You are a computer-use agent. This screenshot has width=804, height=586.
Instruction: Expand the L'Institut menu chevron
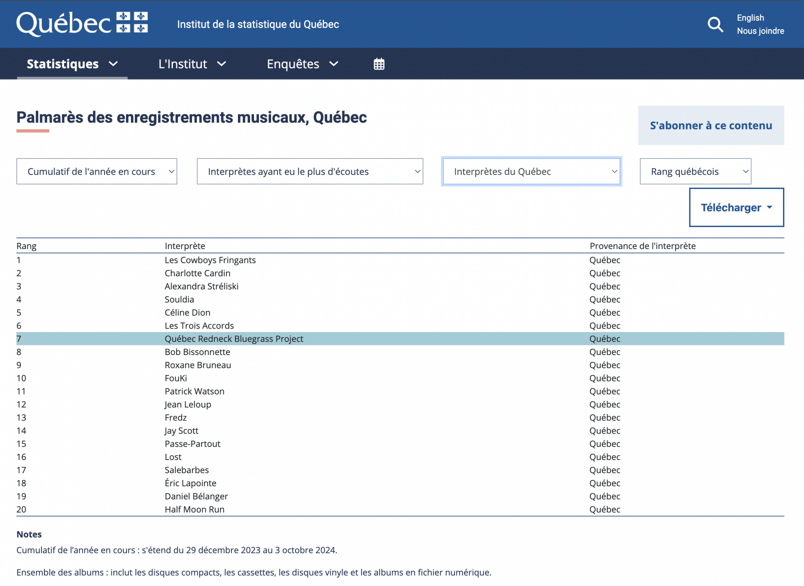click(222, 64)
